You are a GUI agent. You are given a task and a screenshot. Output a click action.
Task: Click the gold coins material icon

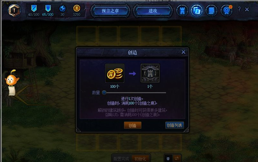tap(115, 73)
